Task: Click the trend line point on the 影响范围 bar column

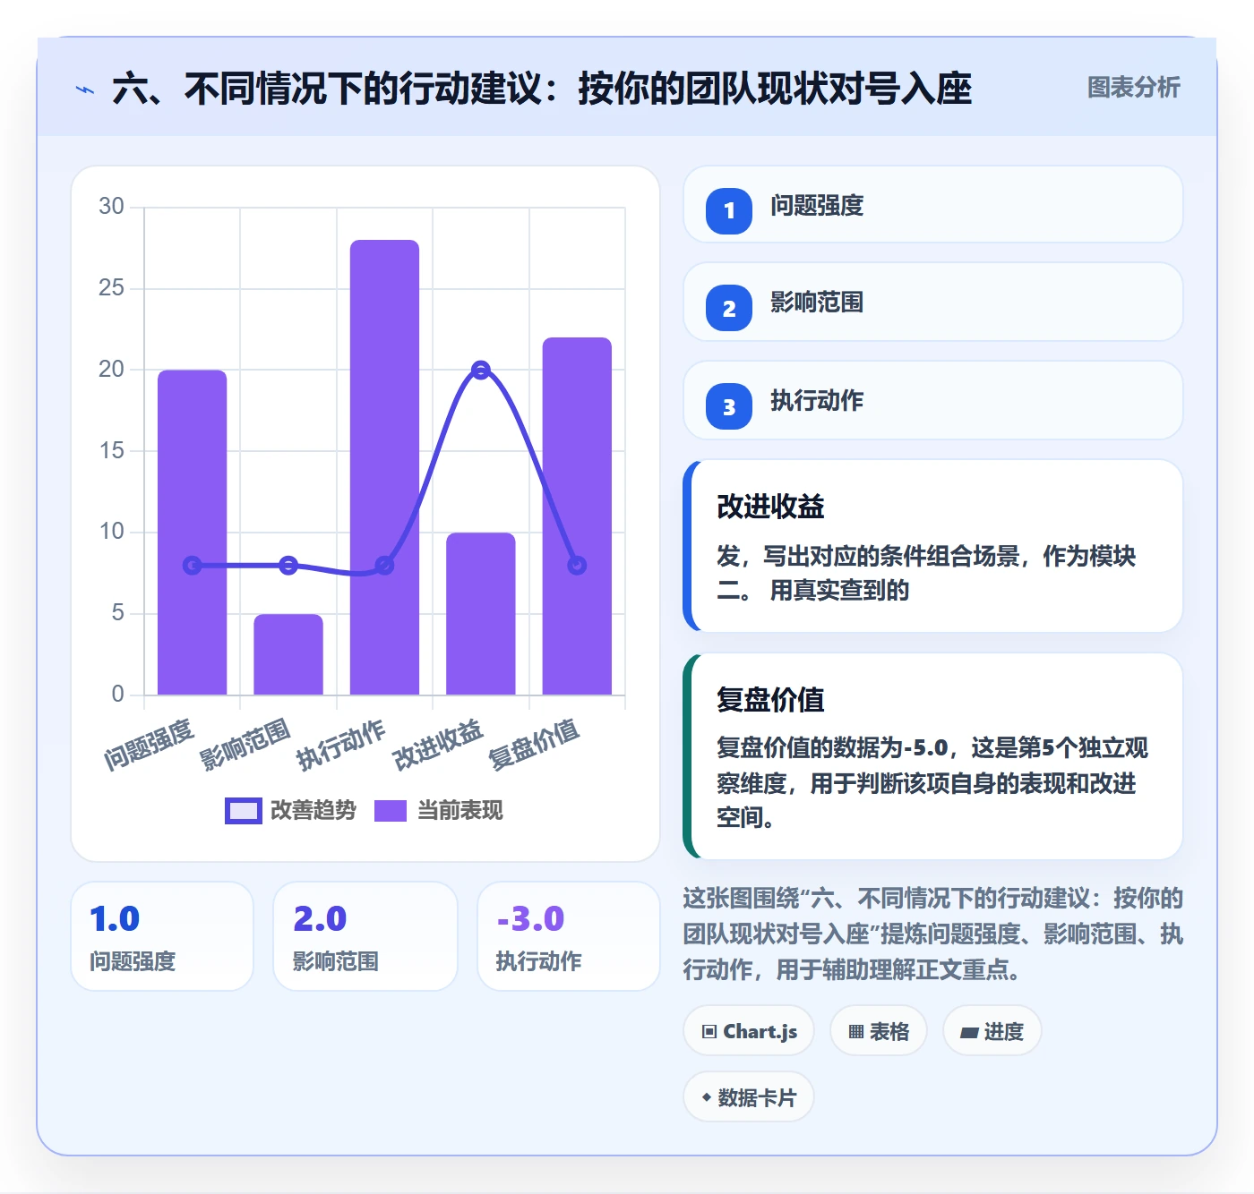Action: click(x=288, y=565)
